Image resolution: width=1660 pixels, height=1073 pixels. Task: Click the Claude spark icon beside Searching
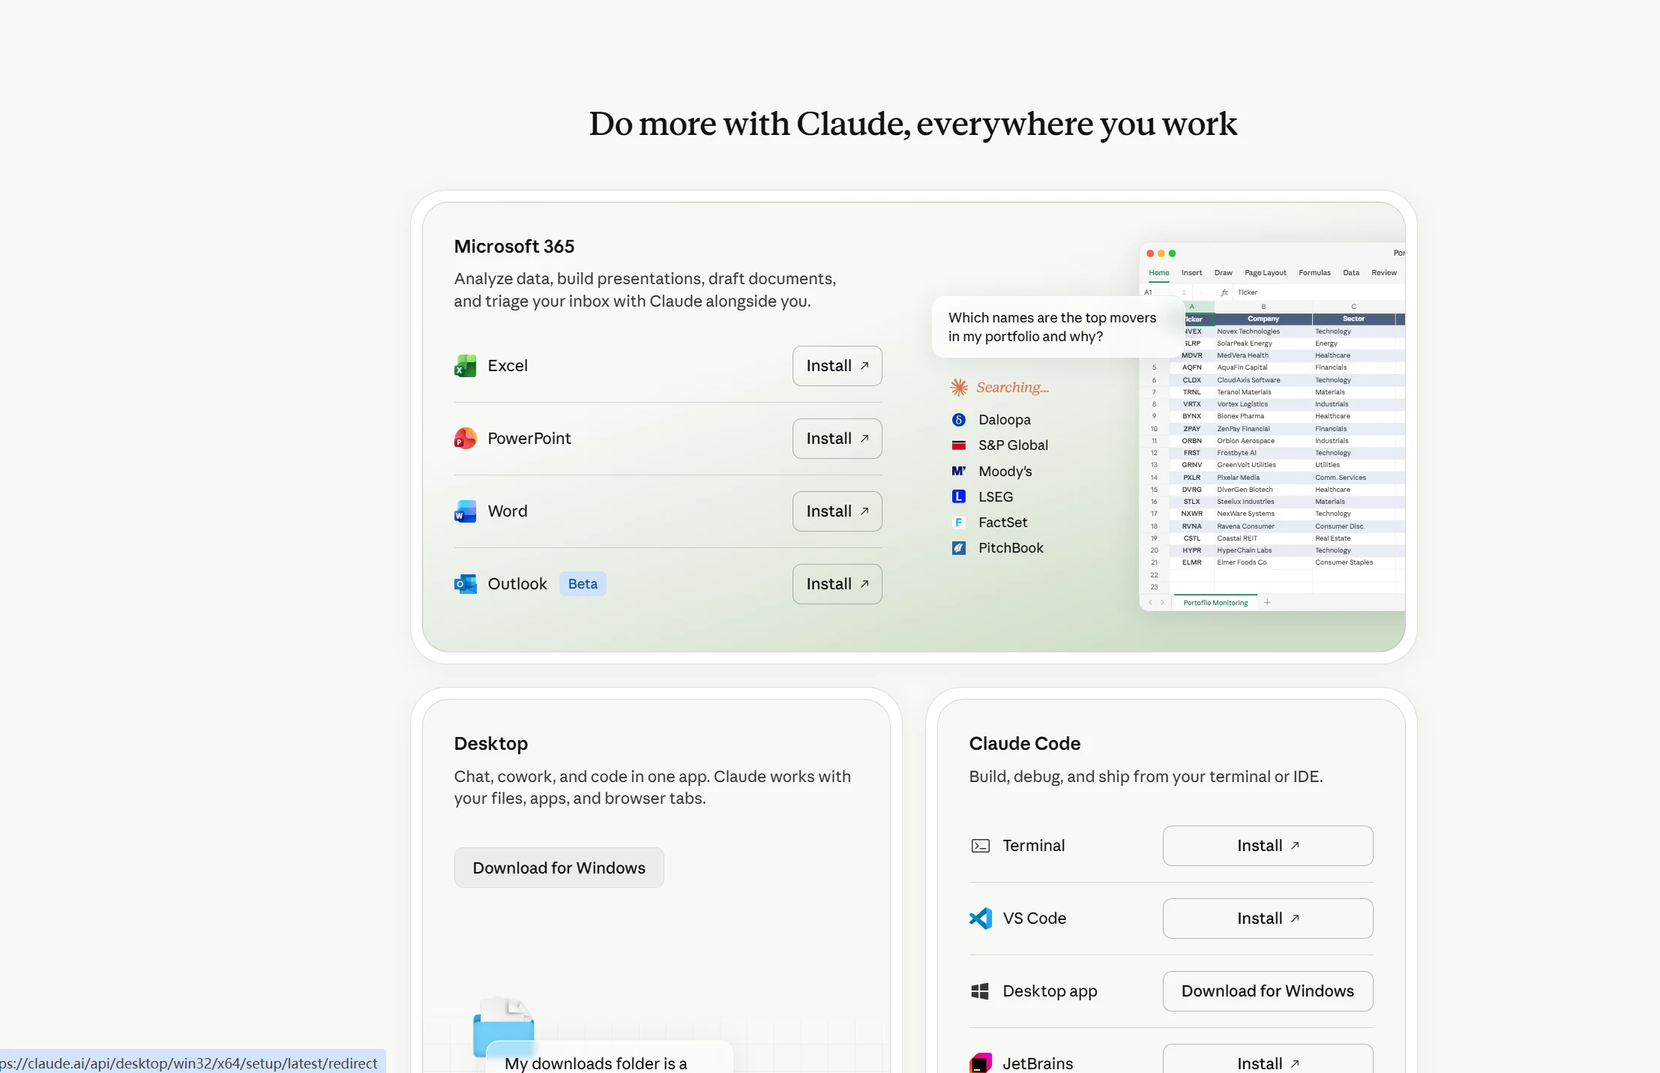click(x=959, y=387)
